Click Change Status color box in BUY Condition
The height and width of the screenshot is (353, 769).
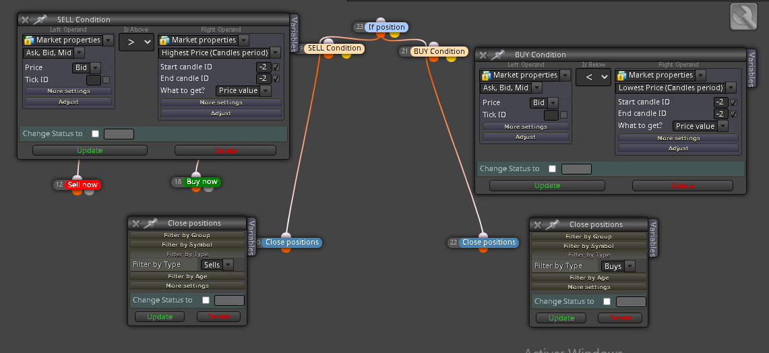click(x=576, y=169)
